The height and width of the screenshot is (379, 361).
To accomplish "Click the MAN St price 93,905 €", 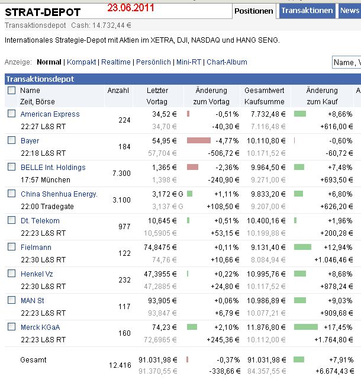I will pyautogui.click(x=162, y=301).
